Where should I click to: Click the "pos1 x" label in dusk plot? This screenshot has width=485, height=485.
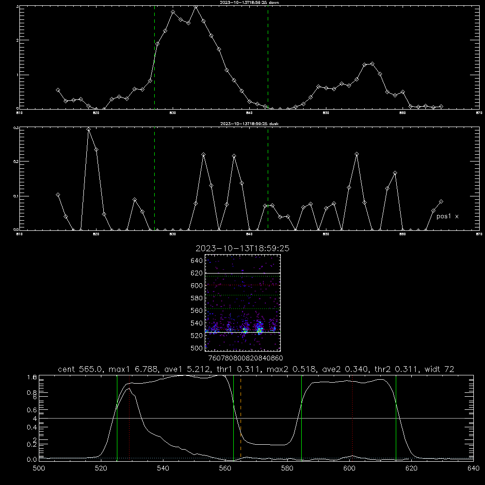[447, 216]
